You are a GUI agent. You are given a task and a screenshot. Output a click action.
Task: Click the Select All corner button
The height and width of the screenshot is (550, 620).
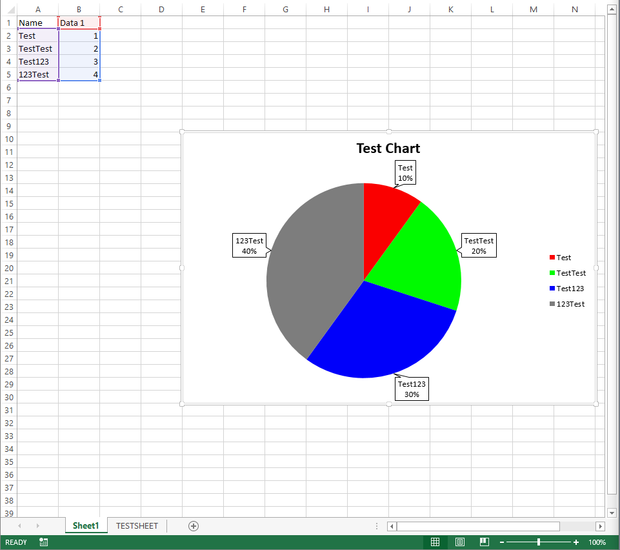tap(8, 9)
